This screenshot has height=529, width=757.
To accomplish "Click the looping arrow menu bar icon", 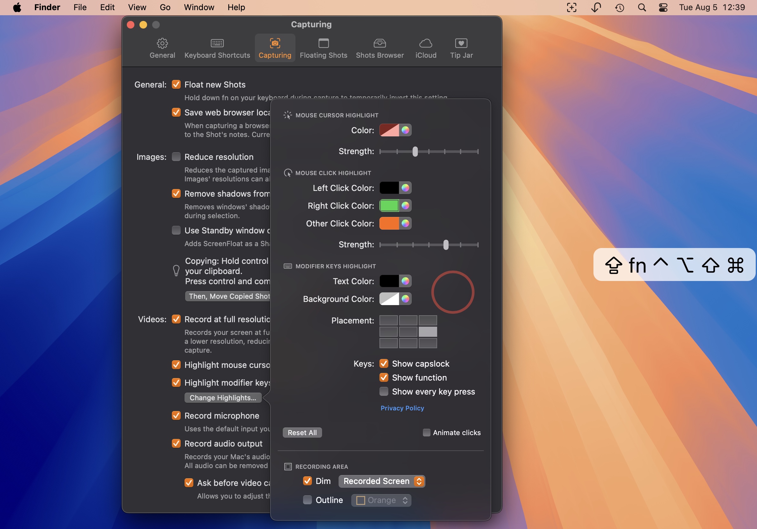I will point(596,7).
